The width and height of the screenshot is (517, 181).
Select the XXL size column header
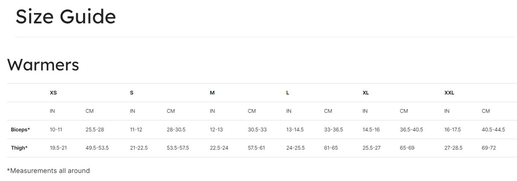point(449,93)
